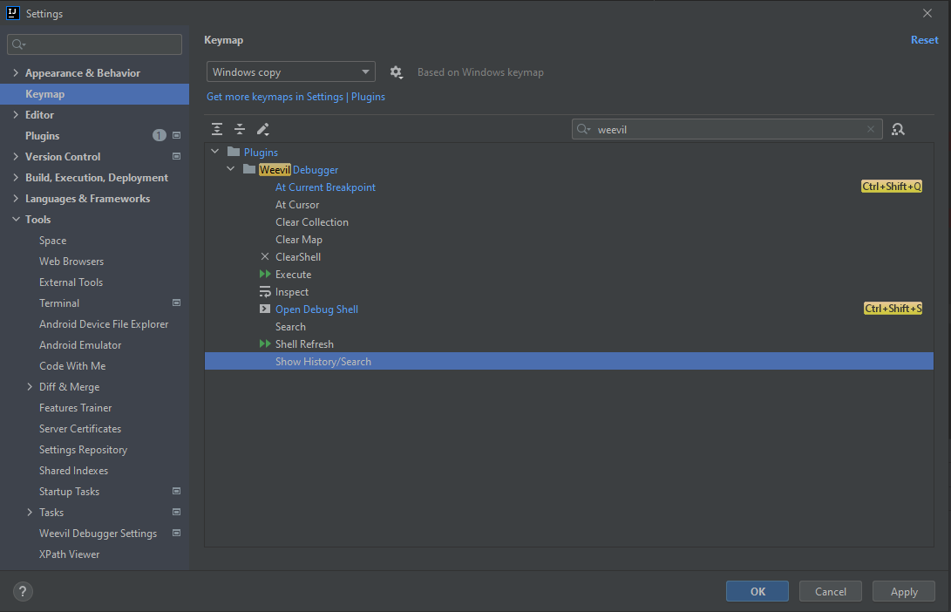
Task: Open Web Browsers settings page
Action: tap(71, 262)
